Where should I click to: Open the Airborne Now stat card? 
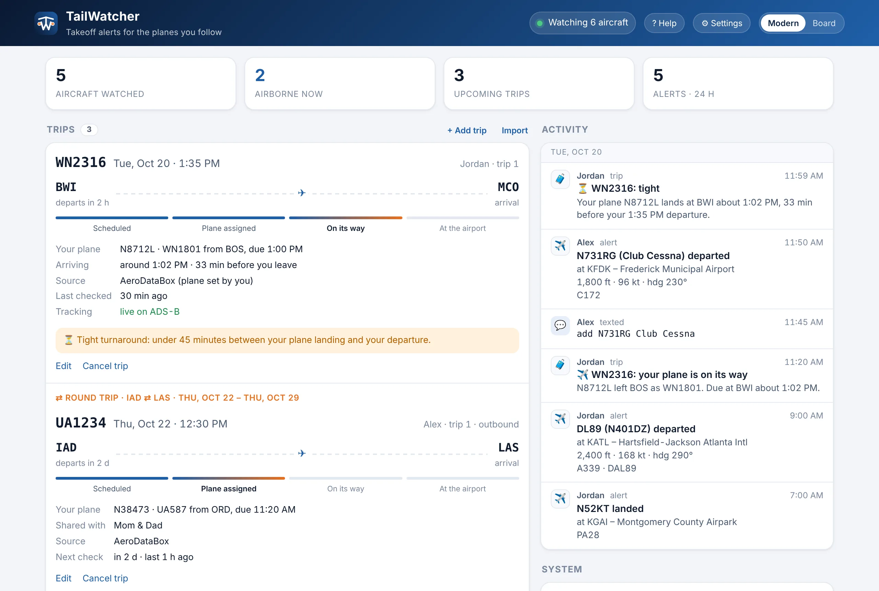click(x=340, y=84)
